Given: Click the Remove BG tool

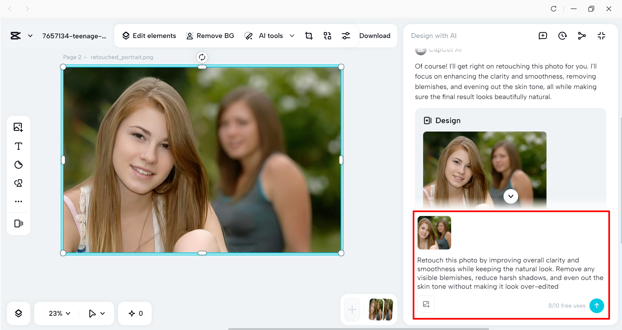Looking at the screenshot, I should [210, 36].
